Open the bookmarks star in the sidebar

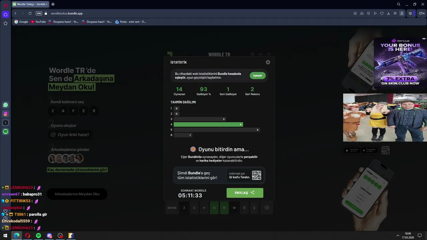[x=5, y=23]
